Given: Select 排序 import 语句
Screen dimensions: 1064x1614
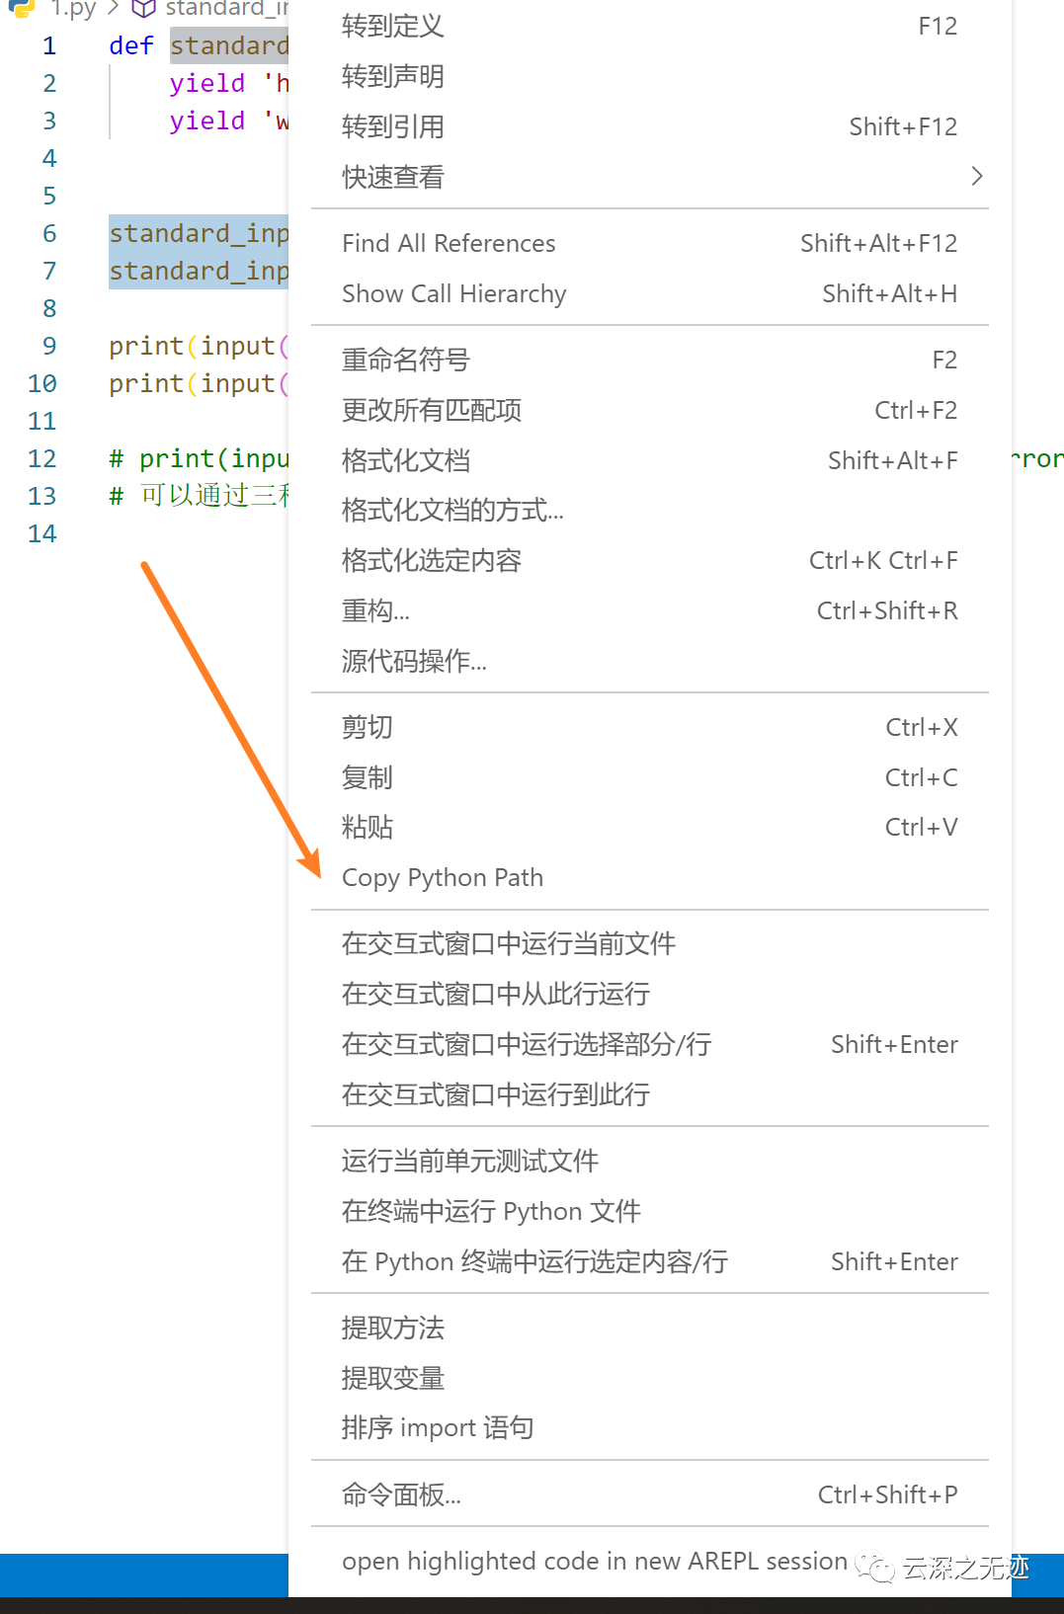Looking at the screenshot, I should point(438,1427).
